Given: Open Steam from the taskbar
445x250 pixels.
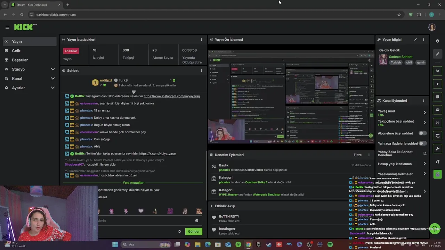Looking at the screenshot, I should 269,244.
